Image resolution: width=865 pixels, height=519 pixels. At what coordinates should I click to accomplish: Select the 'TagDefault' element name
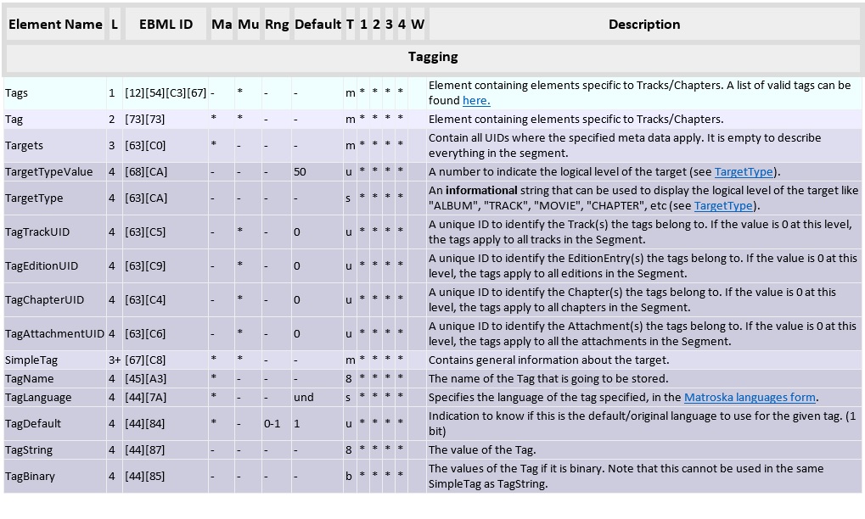pyautogui.click(x=33, y=423)
